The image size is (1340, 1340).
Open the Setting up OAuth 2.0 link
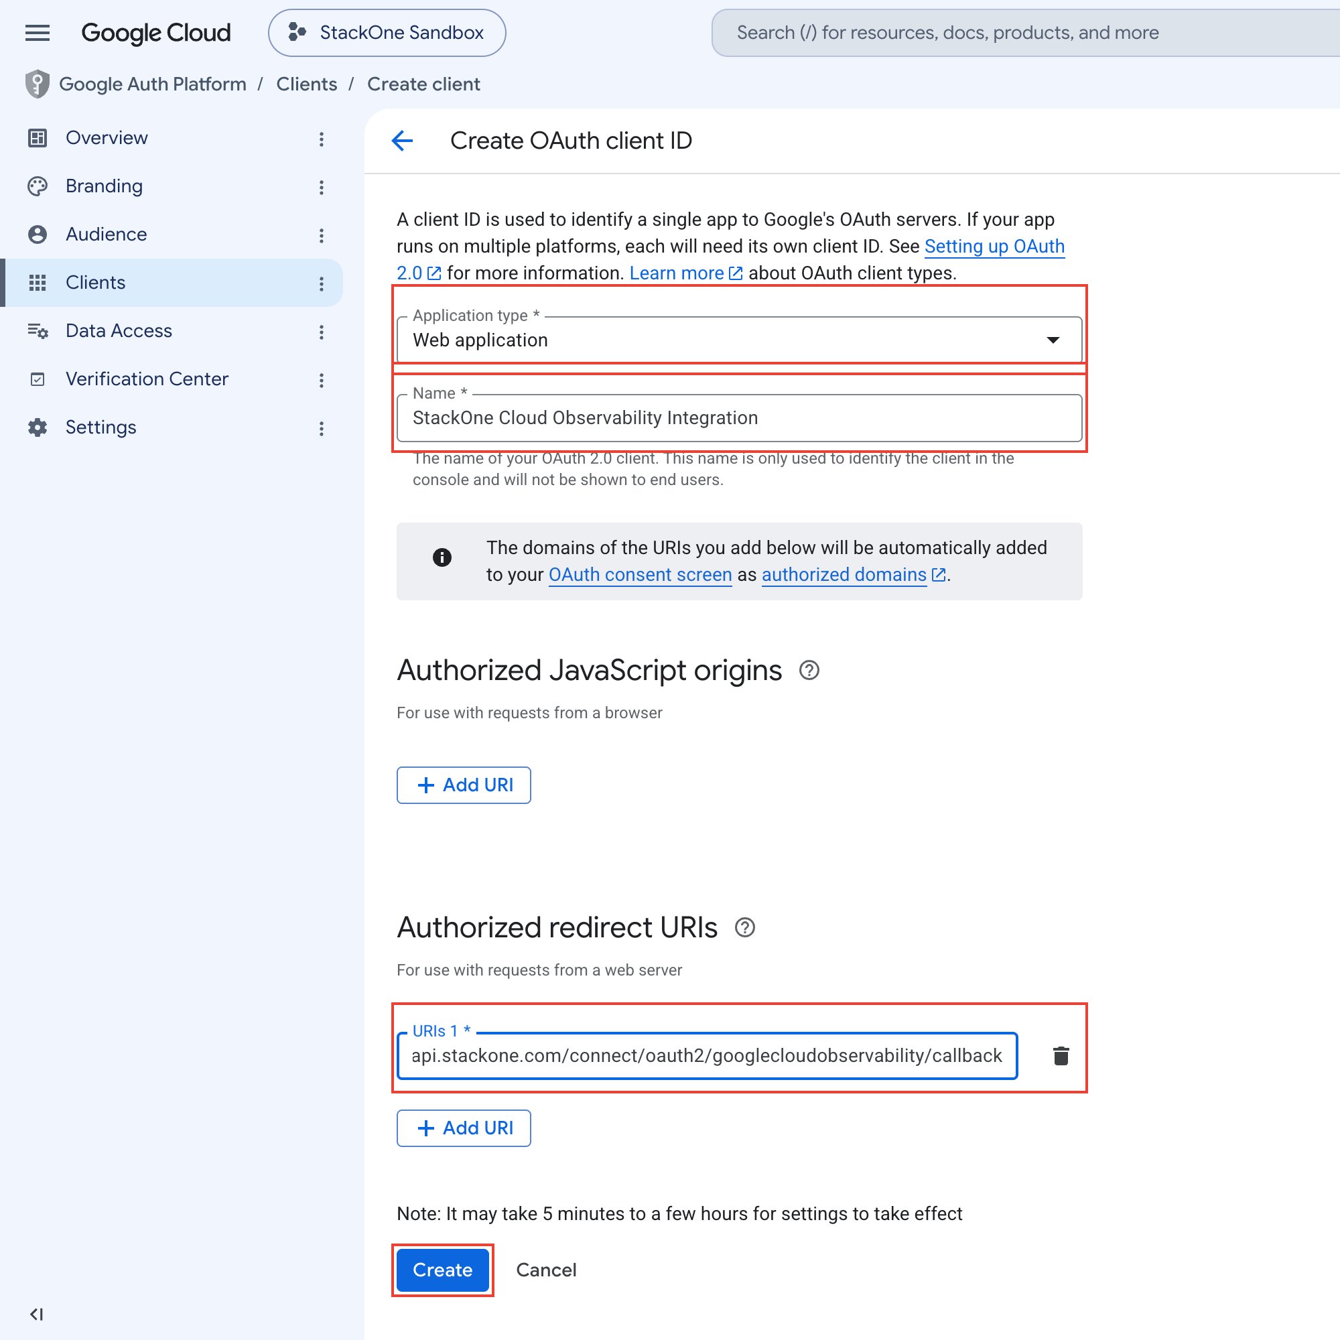point(994,246)
